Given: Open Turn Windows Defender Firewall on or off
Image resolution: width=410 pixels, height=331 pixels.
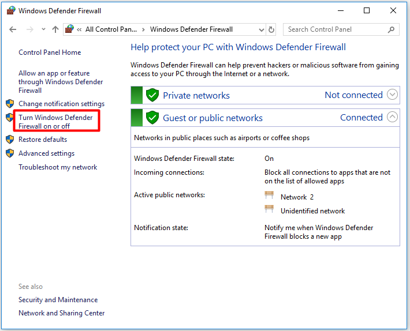Looking at the screenshot, I should [55, 122].
